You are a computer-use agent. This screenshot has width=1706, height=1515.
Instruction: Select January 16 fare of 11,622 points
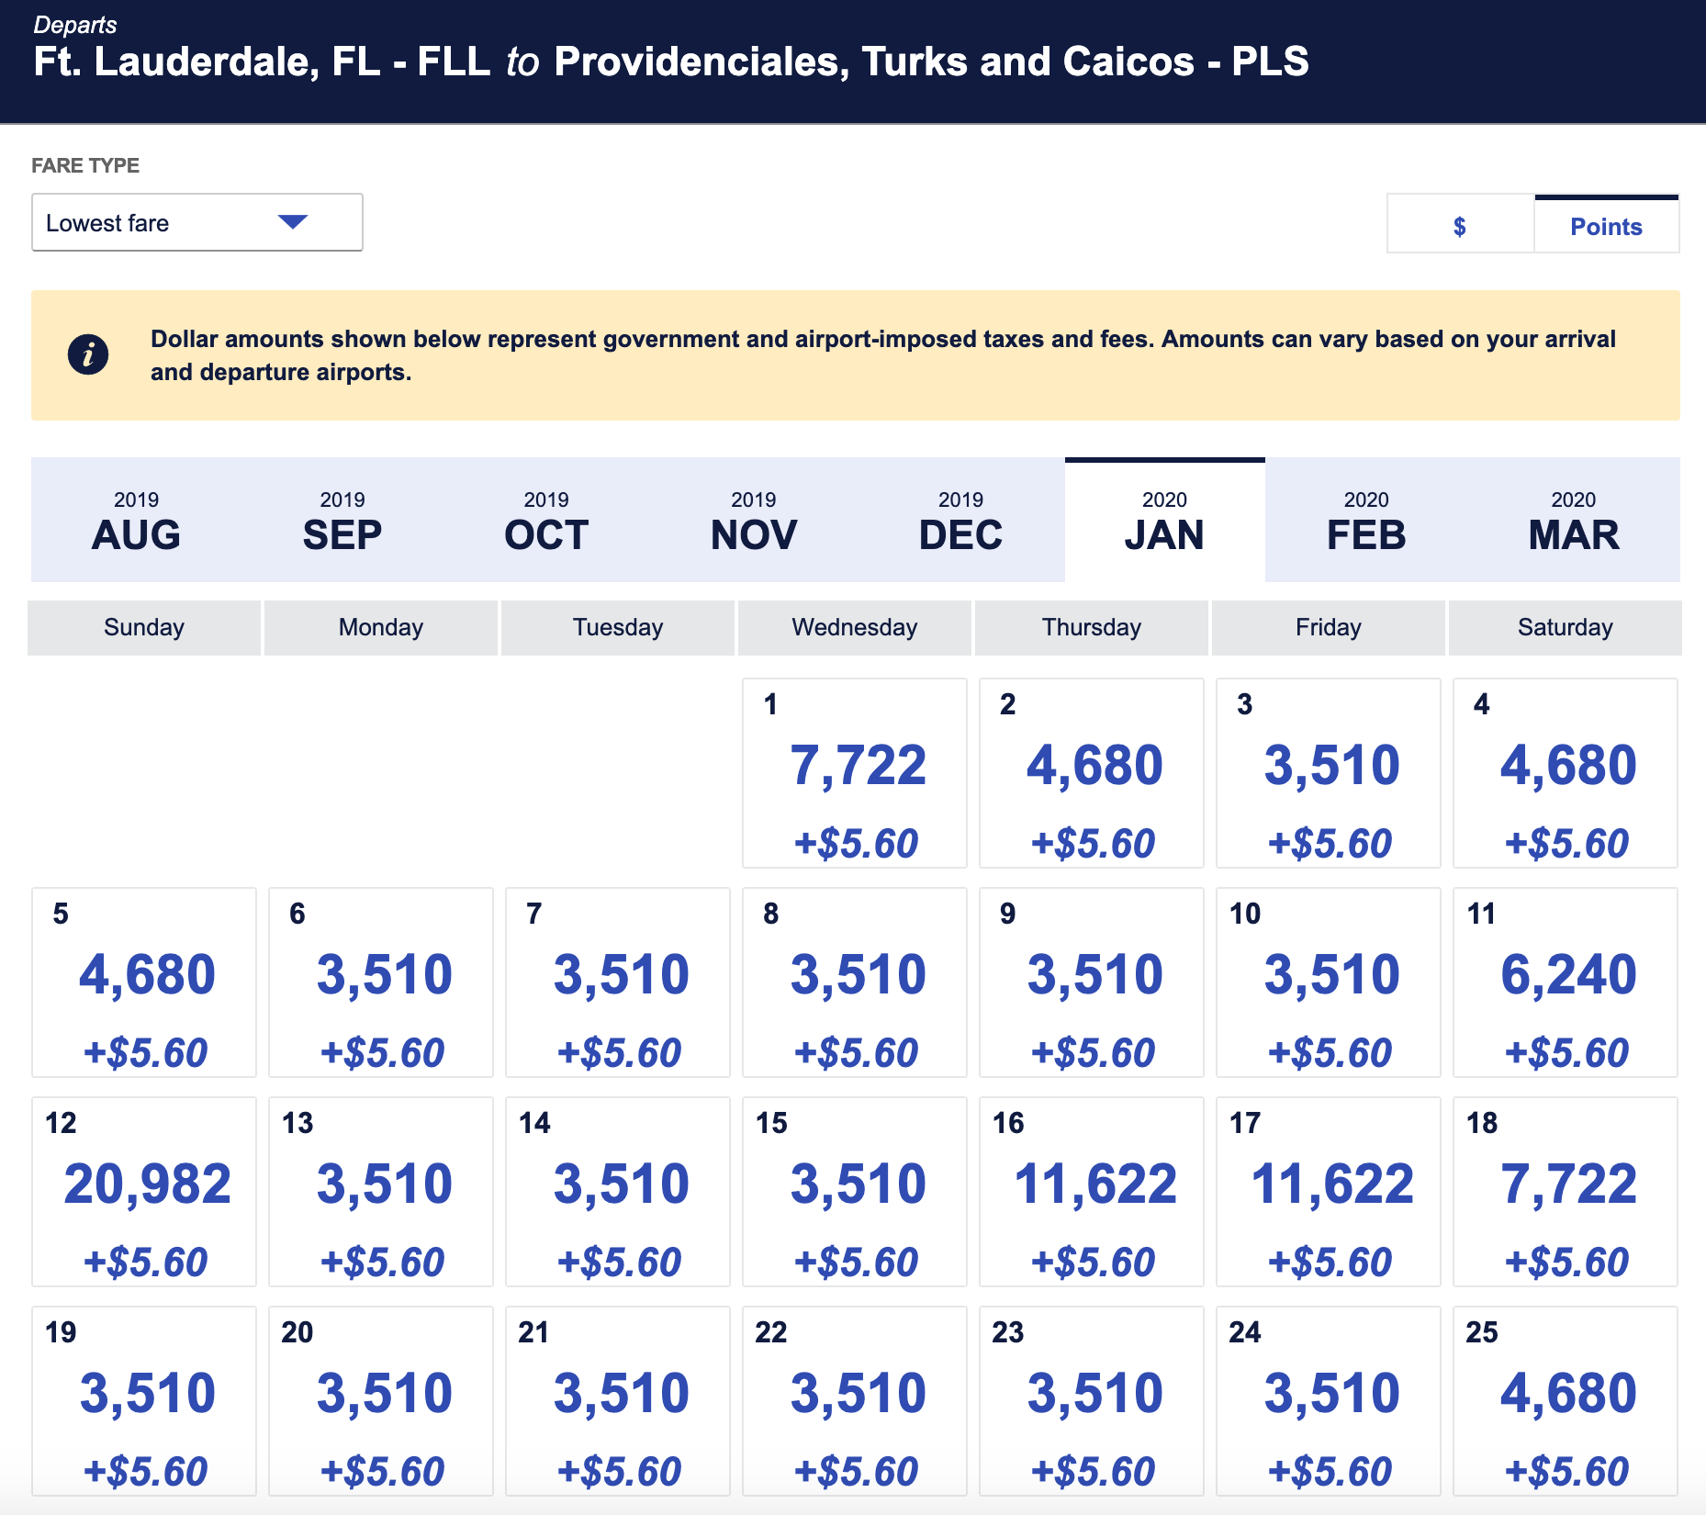pos(1092,1192)
